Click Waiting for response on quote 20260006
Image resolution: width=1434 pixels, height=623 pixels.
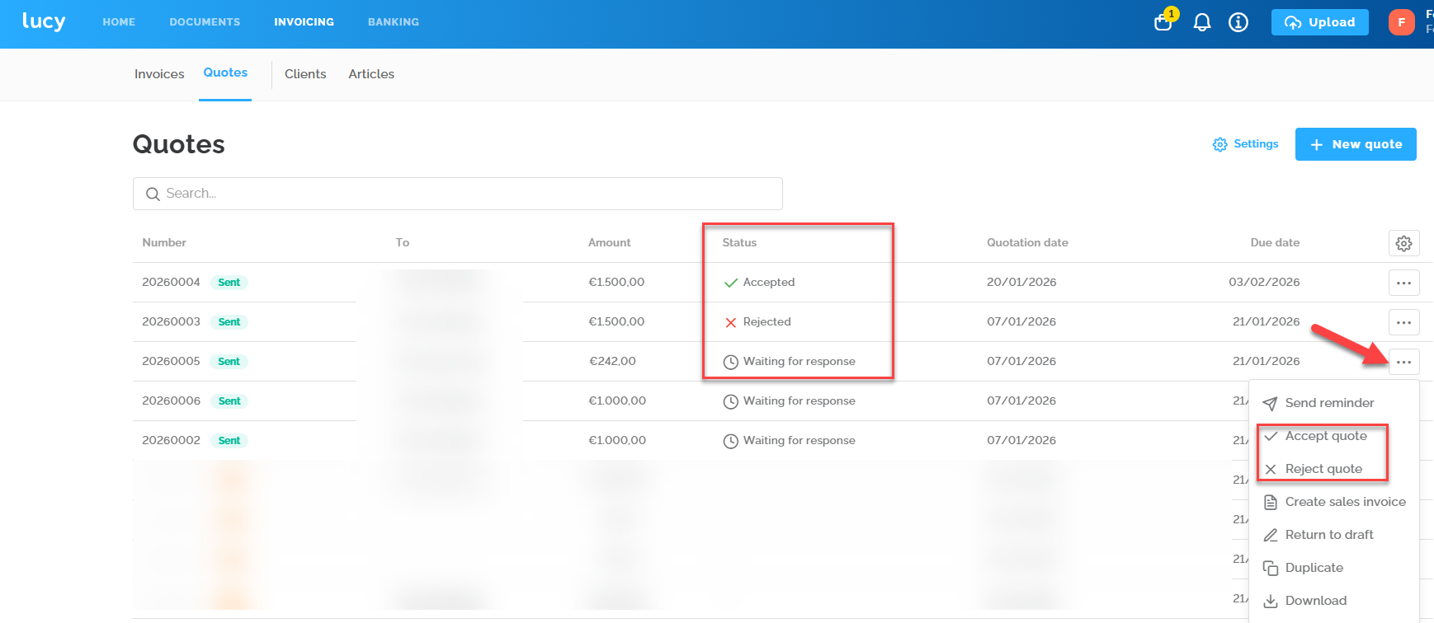point(790,401)
